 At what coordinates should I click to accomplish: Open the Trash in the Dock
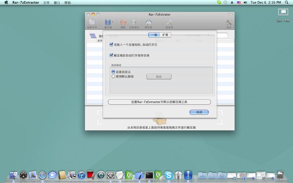tap(280, 175)
